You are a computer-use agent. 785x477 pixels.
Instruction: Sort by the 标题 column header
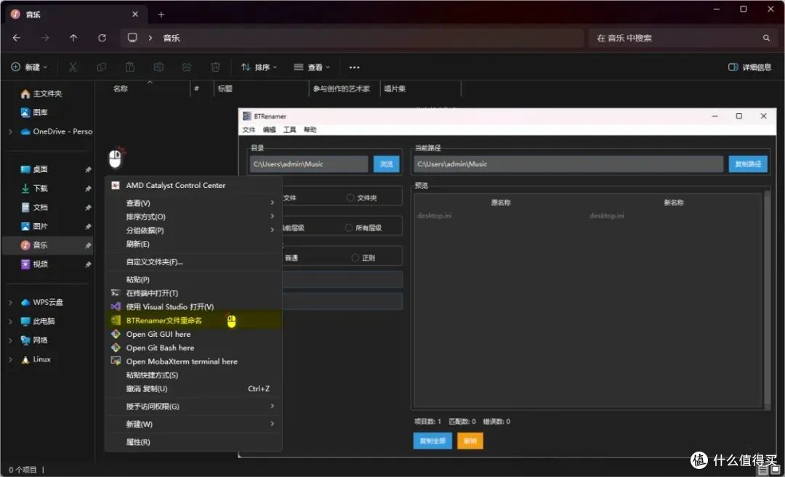click(225, 89)
